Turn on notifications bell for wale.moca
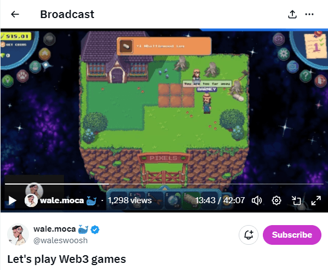The image size is (328, 270). point(249,235)
